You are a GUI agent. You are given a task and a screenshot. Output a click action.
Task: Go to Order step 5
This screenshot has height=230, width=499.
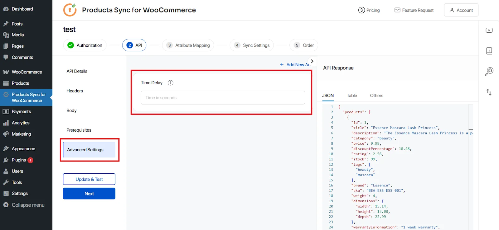304,45
